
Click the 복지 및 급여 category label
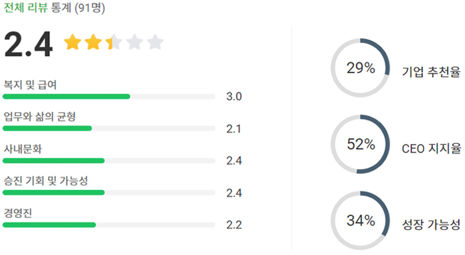[30, 85]
